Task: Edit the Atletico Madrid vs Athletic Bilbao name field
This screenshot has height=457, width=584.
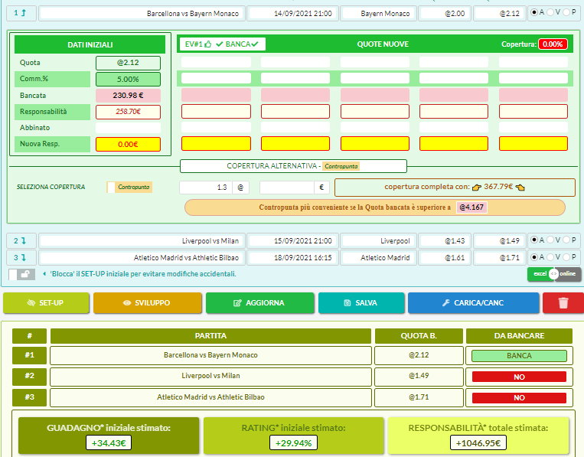Action: (142, 258)
